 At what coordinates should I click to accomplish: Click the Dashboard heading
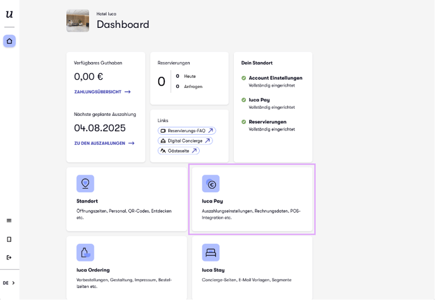123,25
